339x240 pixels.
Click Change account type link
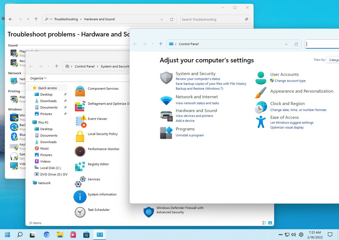[x=290, y=81]
